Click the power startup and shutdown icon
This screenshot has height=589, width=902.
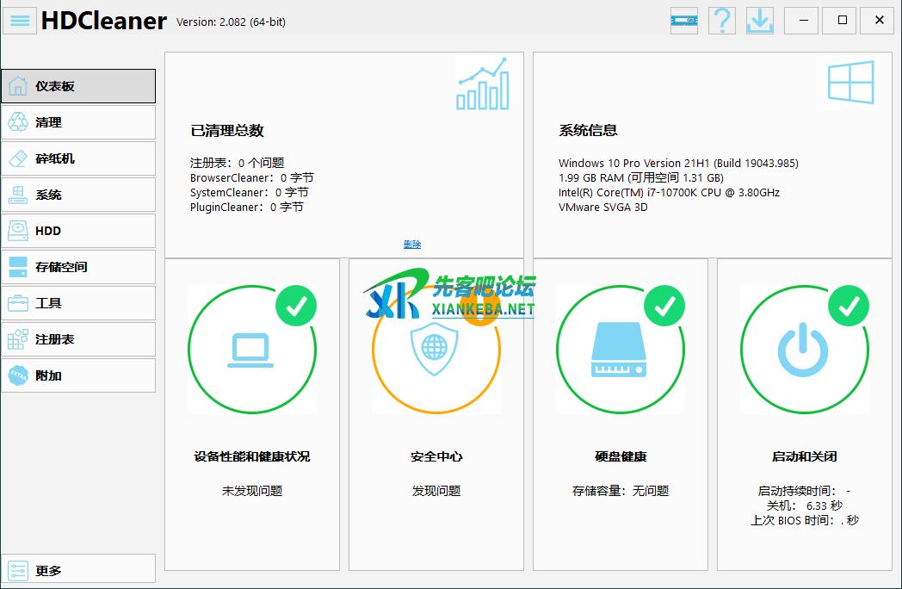[804, 350]
